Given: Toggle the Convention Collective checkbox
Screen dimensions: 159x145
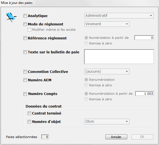Looking at the screenshot, I should [x=25, y=72].
